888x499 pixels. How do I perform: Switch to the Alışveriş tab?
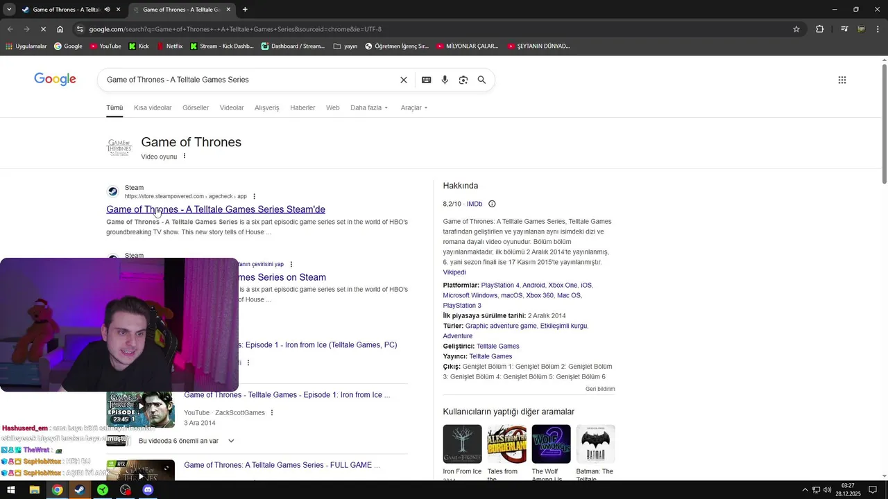(x=267, y=107)
